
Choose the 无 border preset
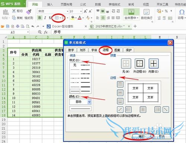[x=126, y=64]
